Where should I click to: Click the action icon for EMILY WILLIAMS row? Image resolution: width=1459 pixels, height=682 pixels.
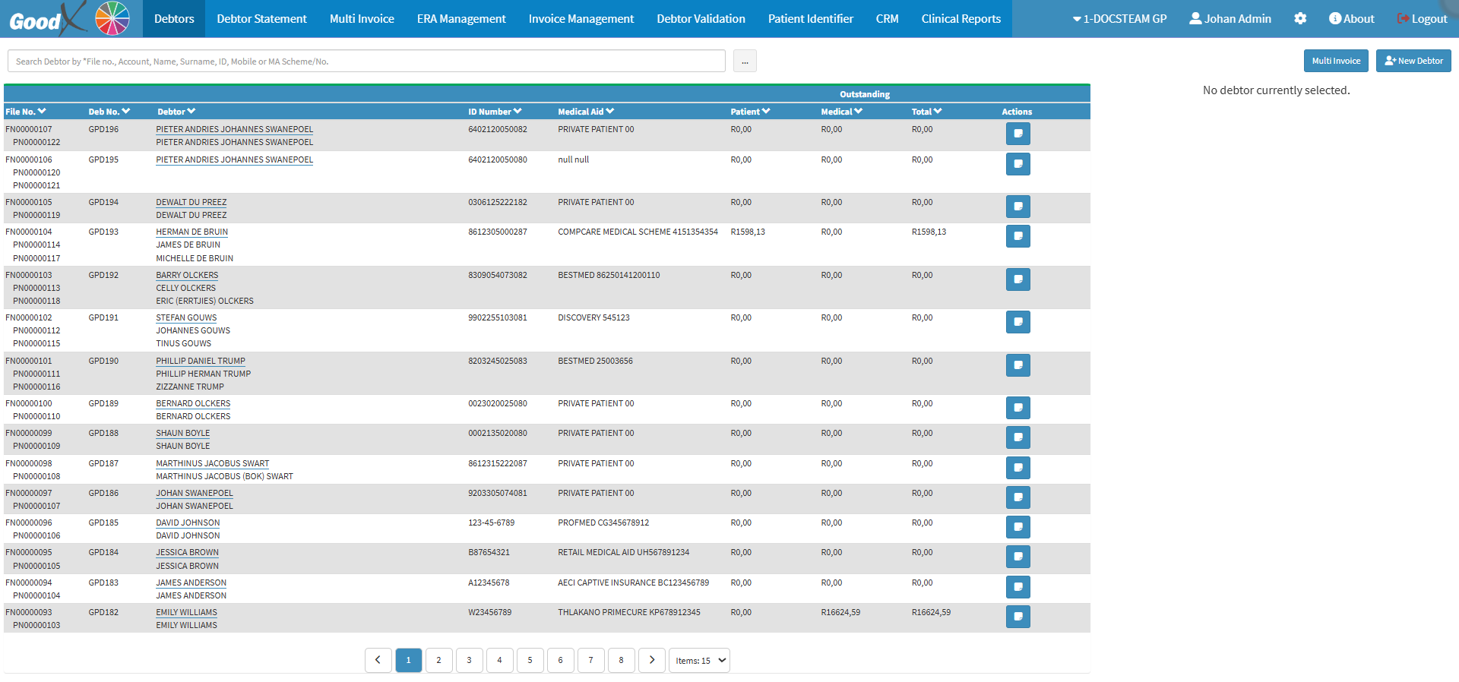[1018, 617]
